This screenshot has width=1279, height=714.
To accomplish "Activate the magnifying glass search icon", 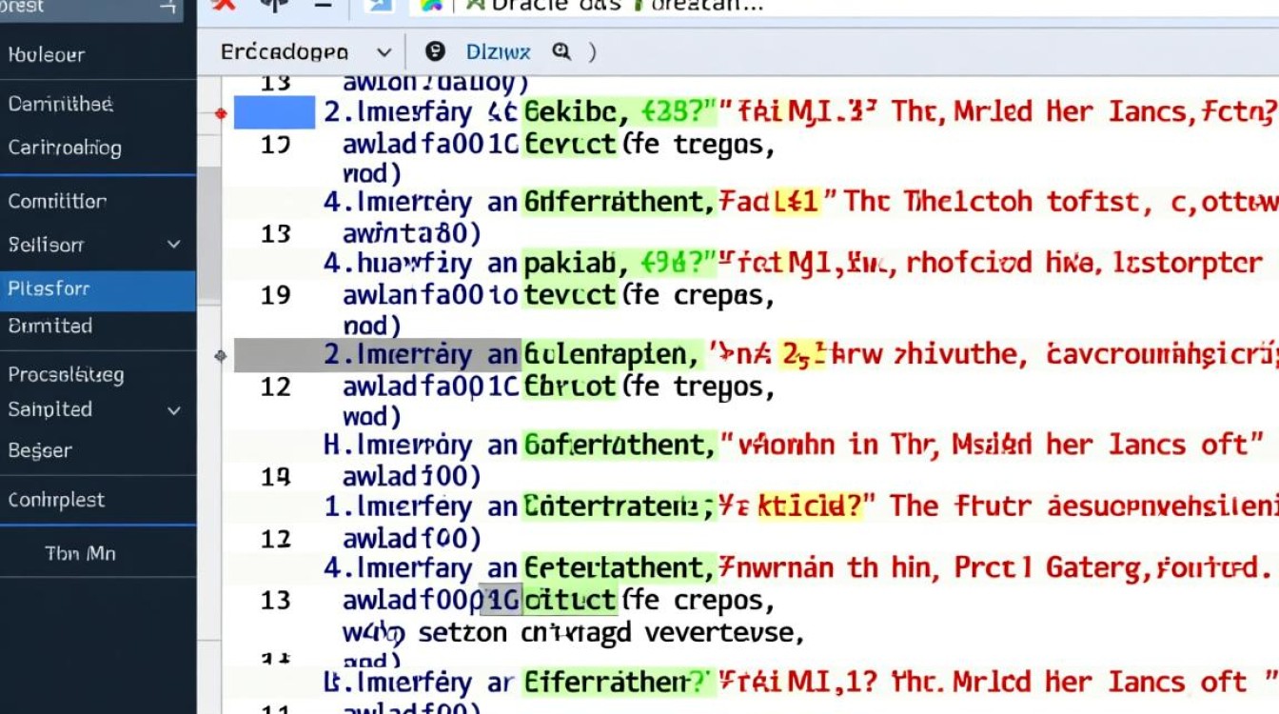I will pos(562,52).
